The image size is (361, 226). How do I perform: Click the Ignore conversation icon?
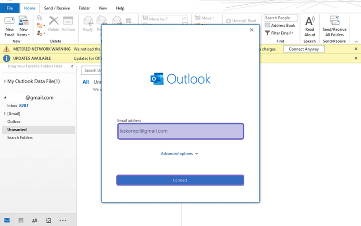[40, 18]
